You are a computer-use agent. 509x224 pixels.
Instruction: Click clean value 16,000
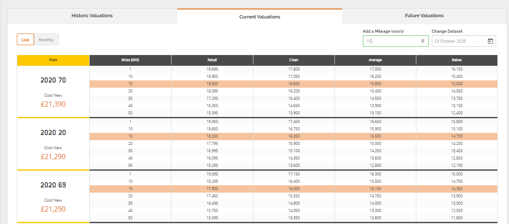[294, 189]
